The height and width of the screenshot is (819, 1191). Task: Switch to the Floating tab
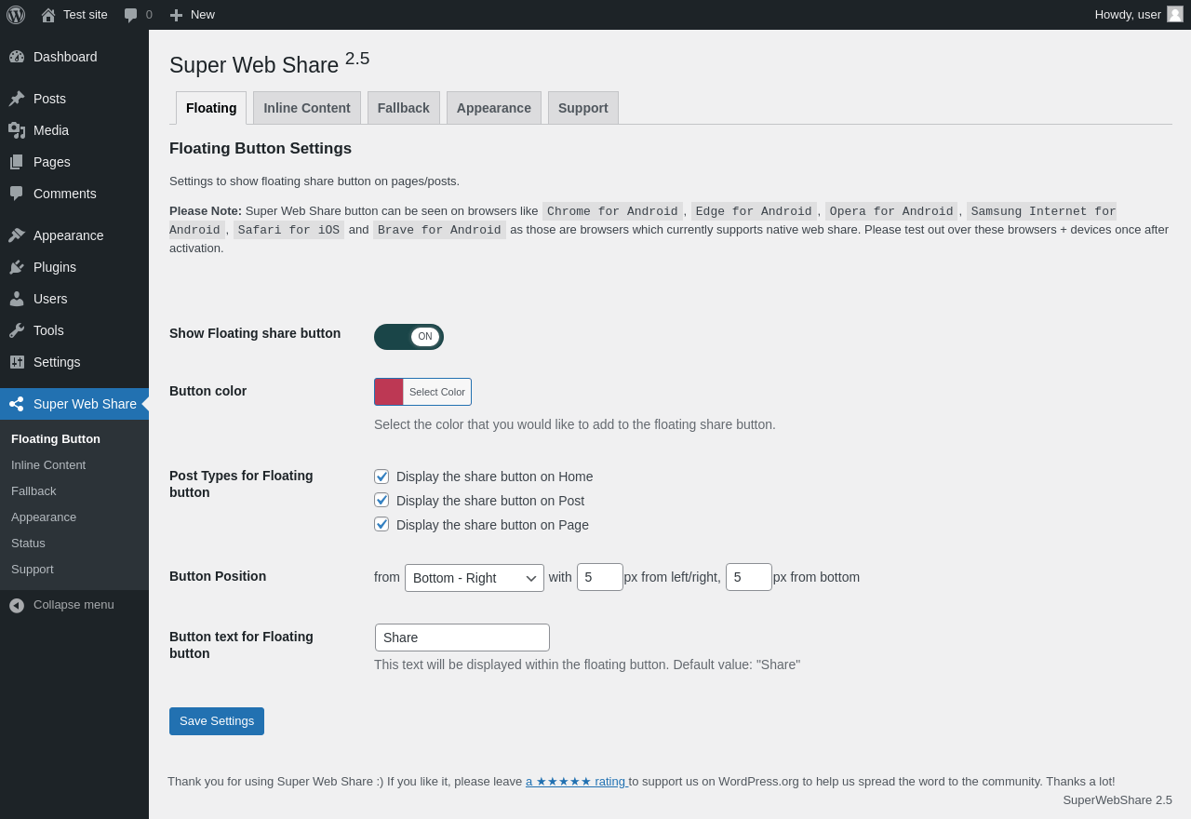tap(211, 108)
